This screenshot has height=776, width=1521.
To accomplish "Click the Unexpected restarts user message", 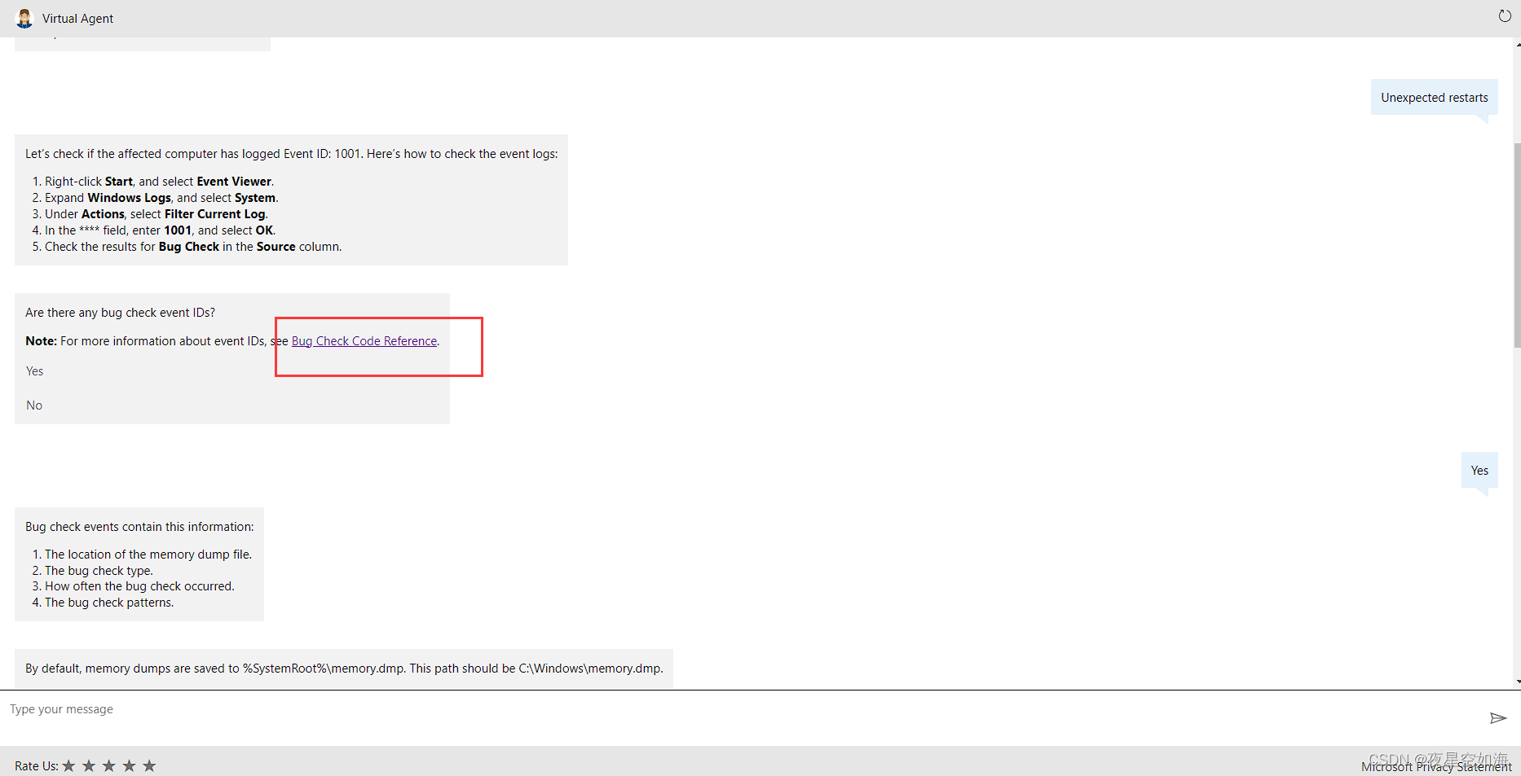I will point(1435,98).
